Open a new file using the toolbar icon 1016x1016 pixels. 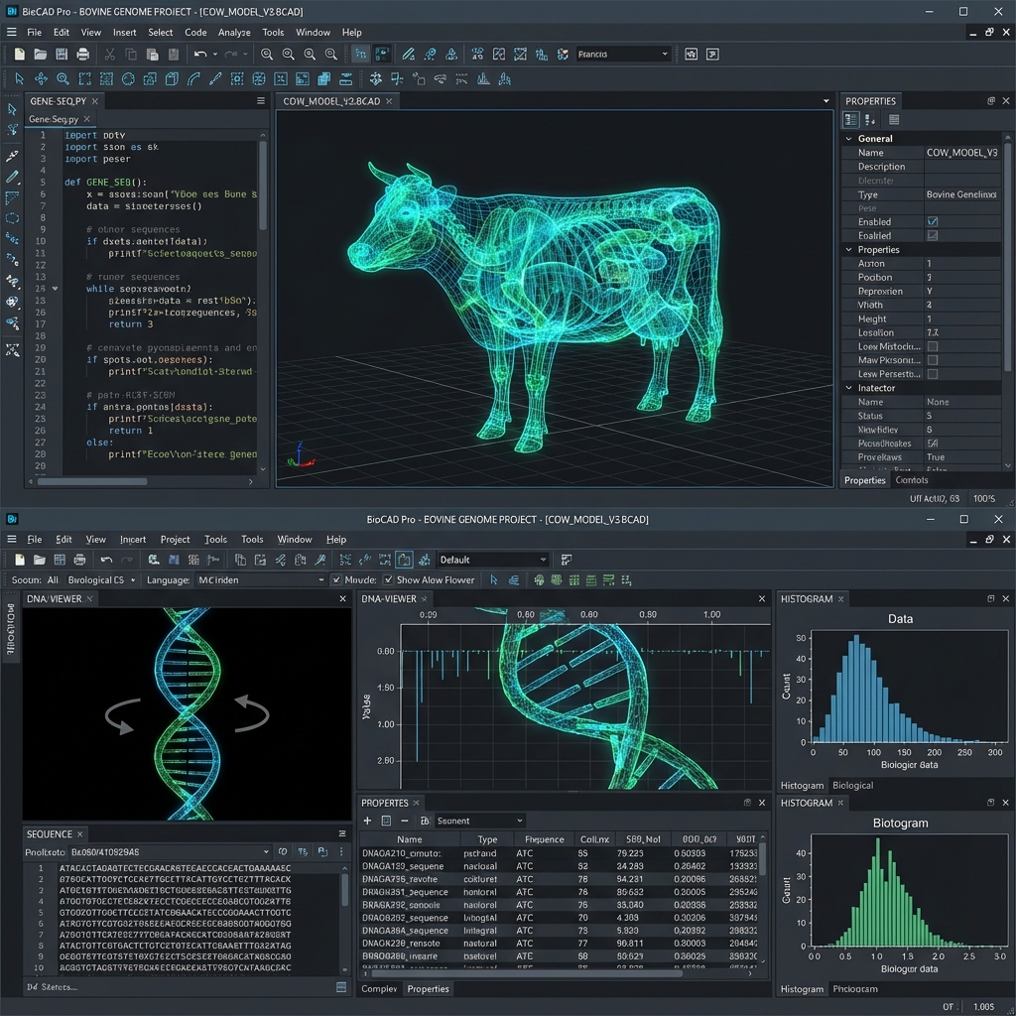(x=19, y=54)
